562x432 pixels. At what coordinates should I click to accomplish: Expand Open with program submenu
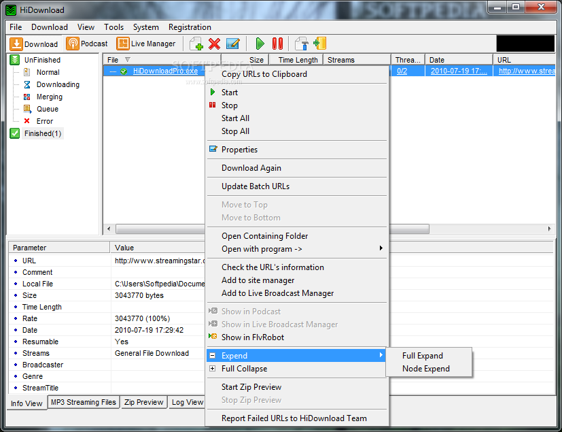297,248
